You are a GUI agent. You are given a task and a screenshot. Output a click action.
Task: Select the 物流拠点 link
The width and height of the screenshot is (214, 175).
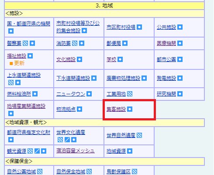pos(66,109)
